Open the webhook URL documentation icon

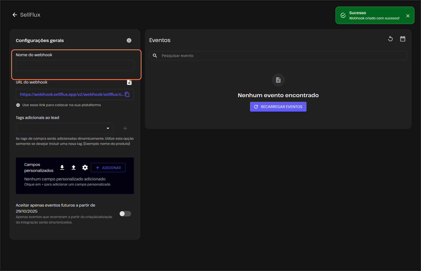129,82
